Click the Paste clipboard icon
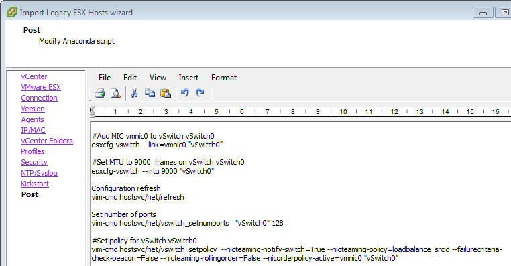This screenshot has width=511, height=266. pos(166,93)
